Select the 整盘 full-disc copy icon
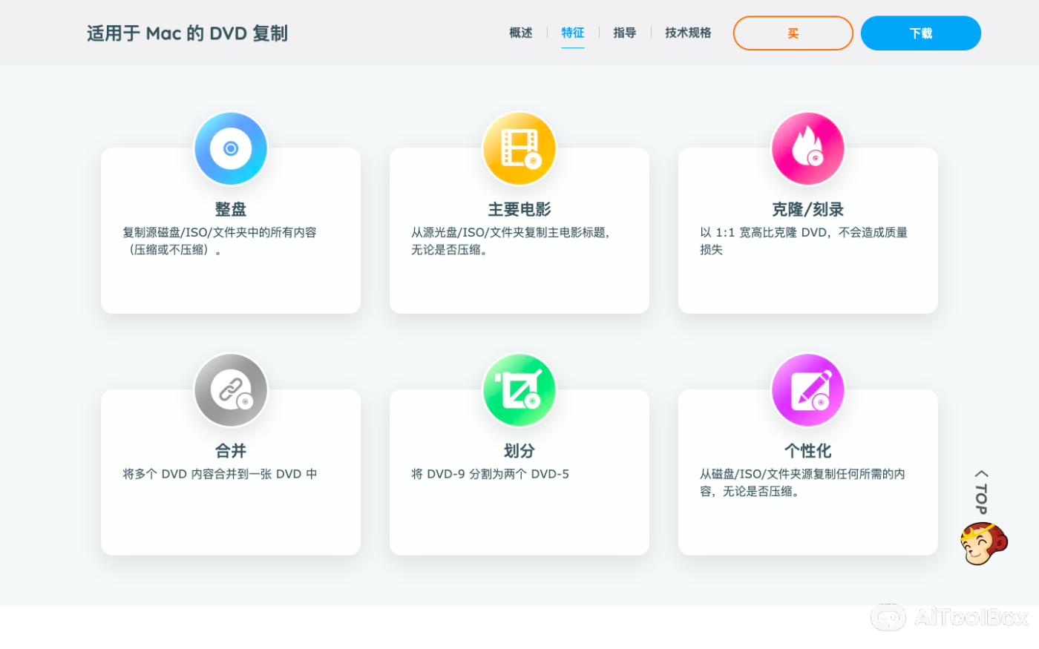1039x649 pixels. (x=230, y=148)
